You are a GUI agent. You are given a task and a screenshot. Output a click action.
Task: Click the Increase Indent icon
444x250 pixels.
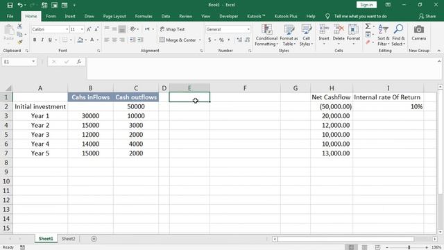click(140, 40)
